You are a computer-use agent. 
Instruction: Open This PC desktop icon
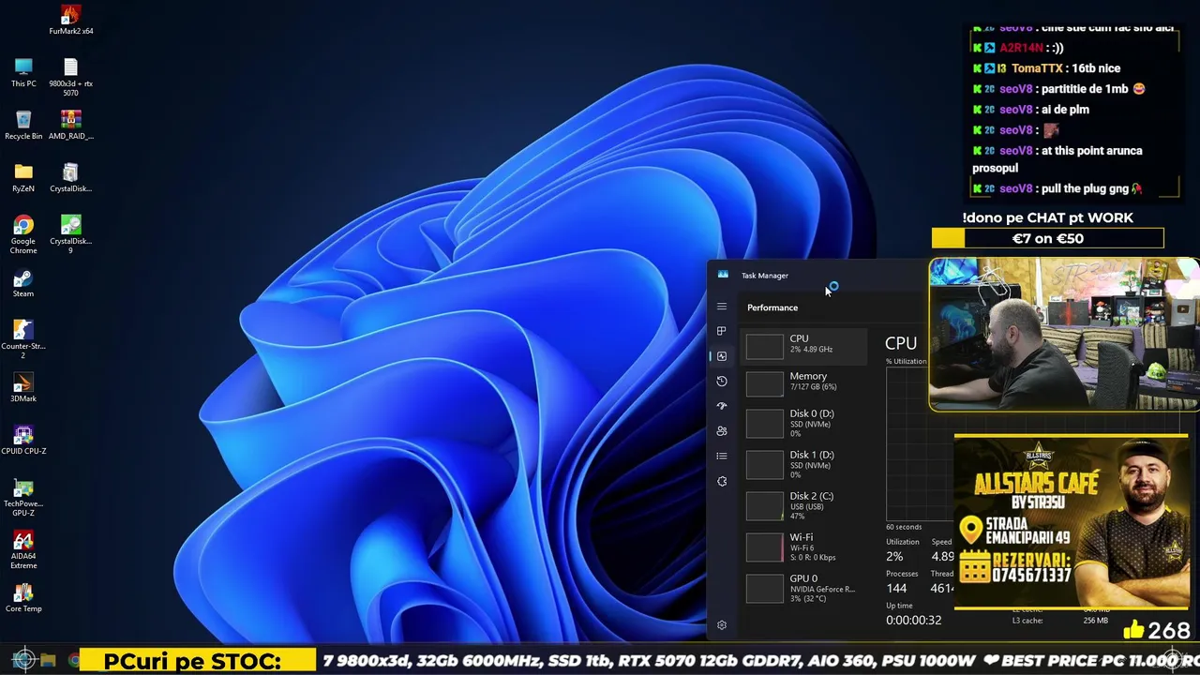tap(23, 73)
